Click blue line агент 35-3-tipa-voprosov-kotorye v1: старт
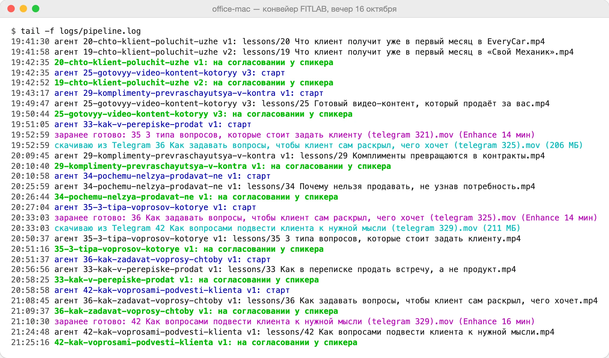 [x=134, y=207]
